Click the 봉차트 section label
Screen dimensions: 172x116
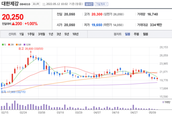(x=118, y=34)
